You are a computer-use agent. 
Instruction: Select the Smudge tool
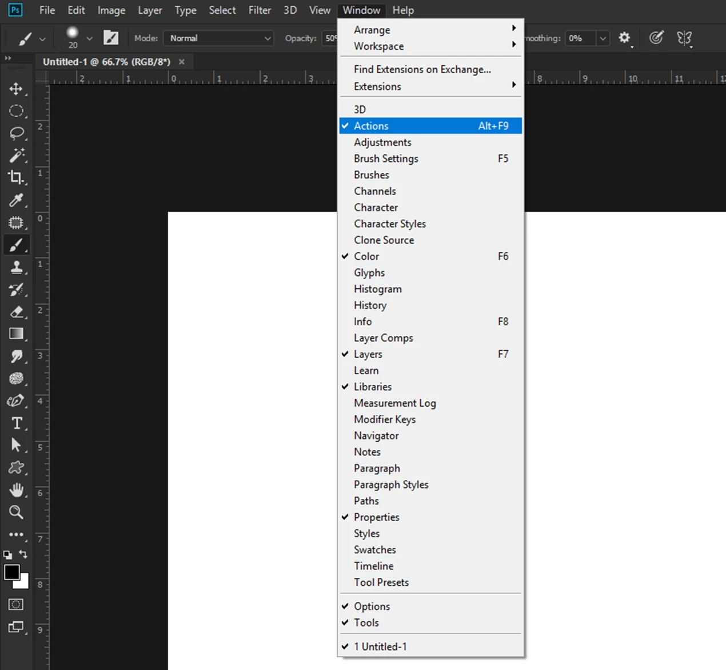[x=16, y=356]
